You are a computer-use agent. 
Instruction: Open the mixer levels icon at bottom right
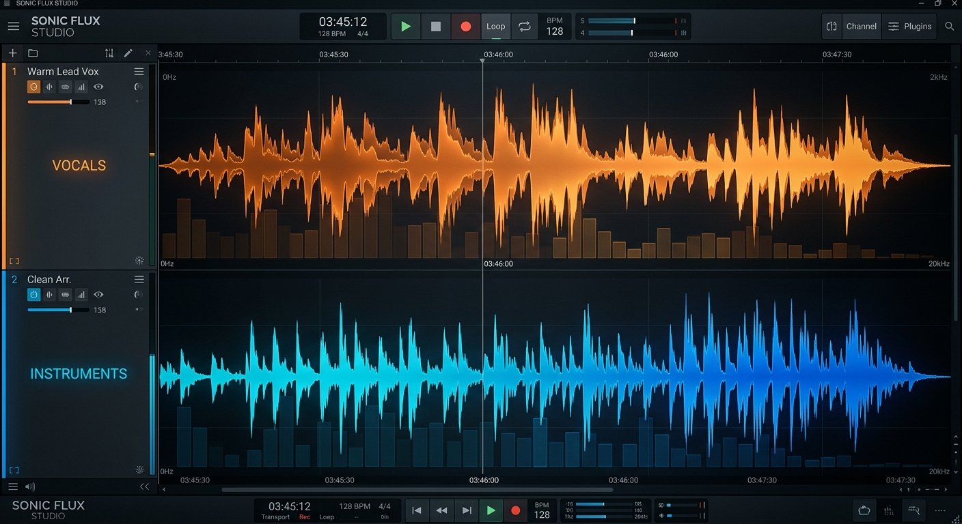889,510
